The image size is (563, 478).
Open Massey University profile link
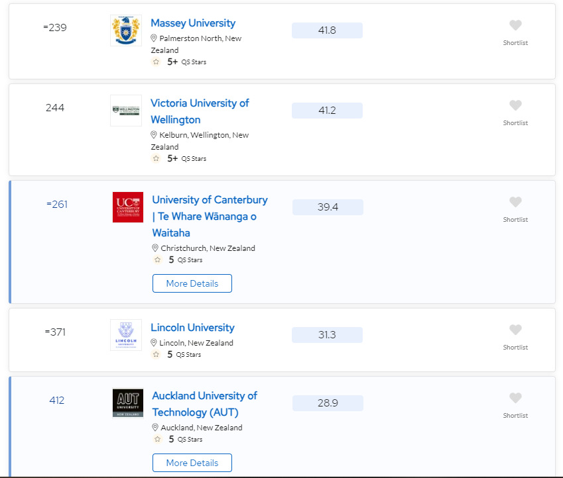193,23
